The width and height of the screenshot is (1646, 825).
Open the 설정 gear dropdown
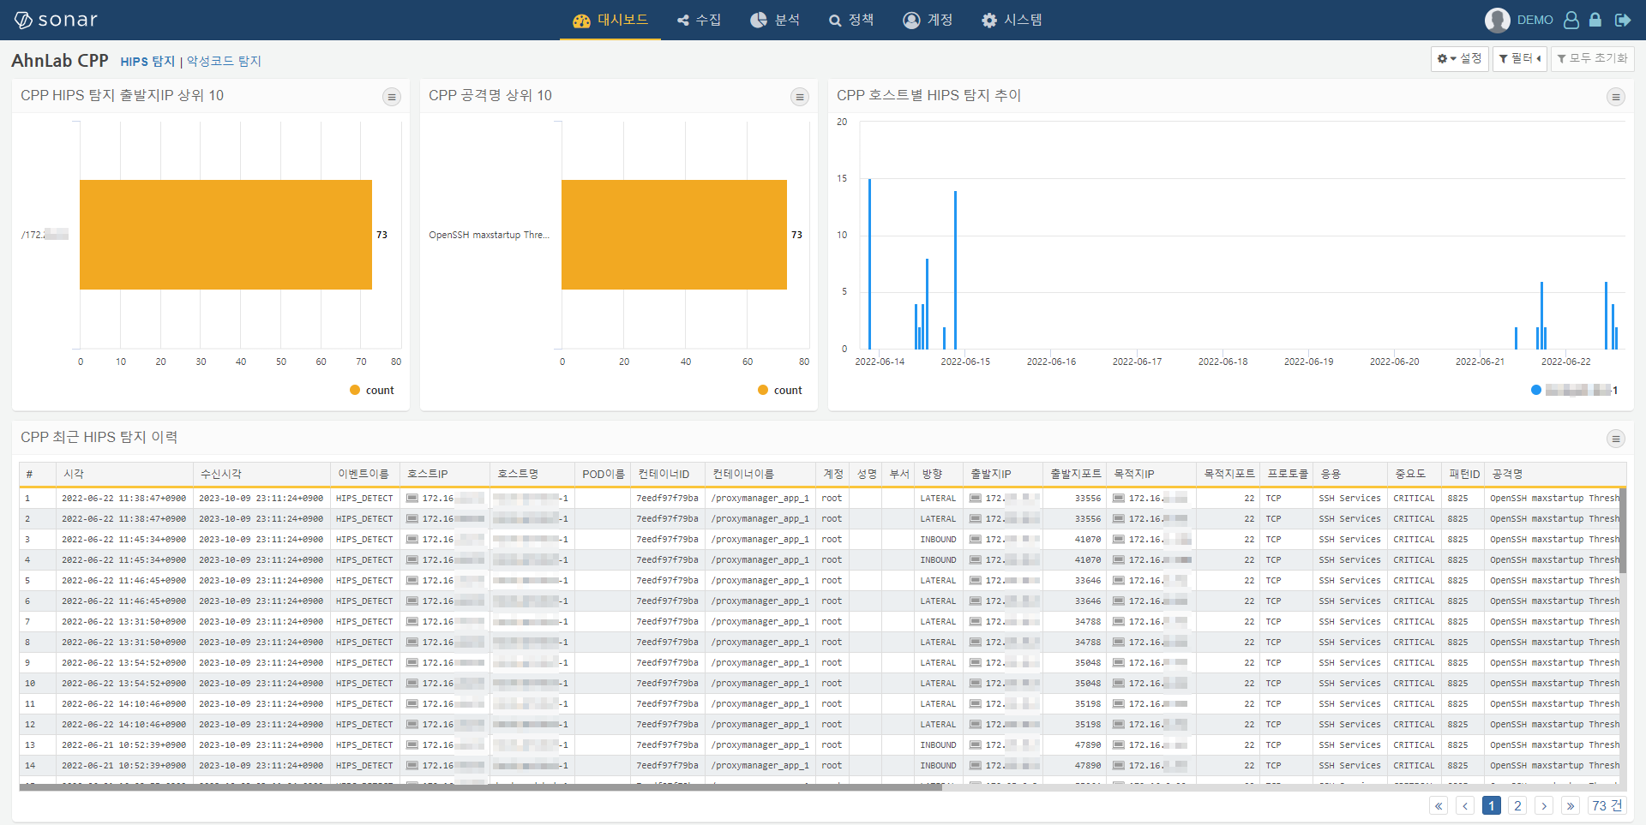click(x=1459, y=59)
